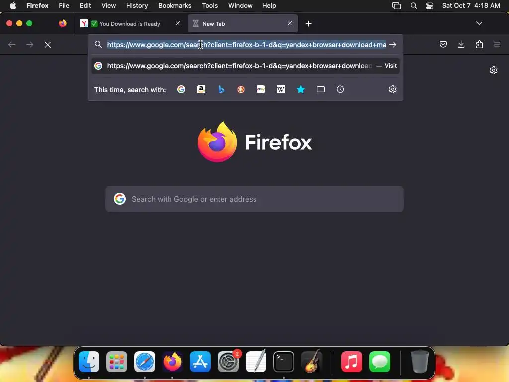Close the New Tab tab
This screenshot has width=509, height=382.
[x=290, y=23]
